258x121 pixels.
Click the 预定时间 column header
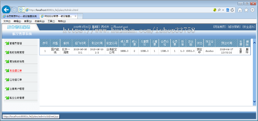click(x=226, y=43)
